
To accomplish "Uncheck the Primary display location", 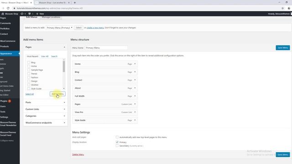I will [117, 142].
